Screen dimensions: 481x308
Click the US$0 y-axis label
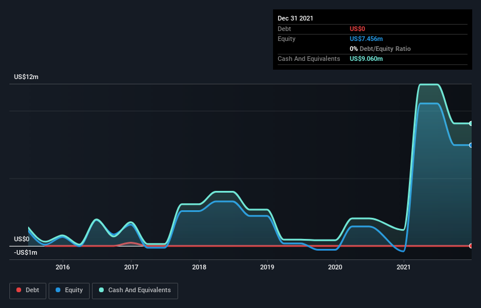[x=22, y=239]
